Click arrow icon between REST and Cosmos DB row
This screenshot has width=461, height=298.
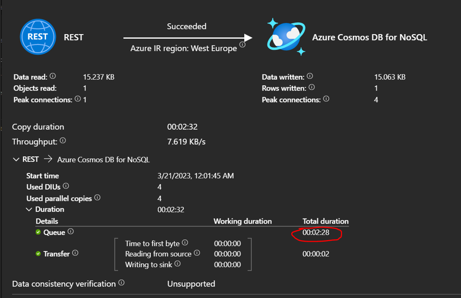coord(48,159)
